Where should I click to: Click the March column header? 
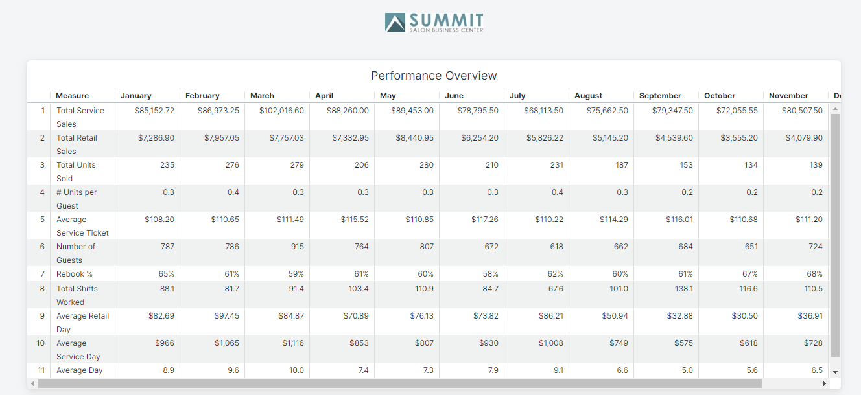coord(263,96)
